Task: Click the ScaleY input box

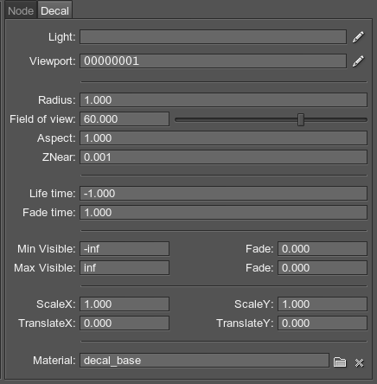Action: pyautogui.click(x=323, y=304)
